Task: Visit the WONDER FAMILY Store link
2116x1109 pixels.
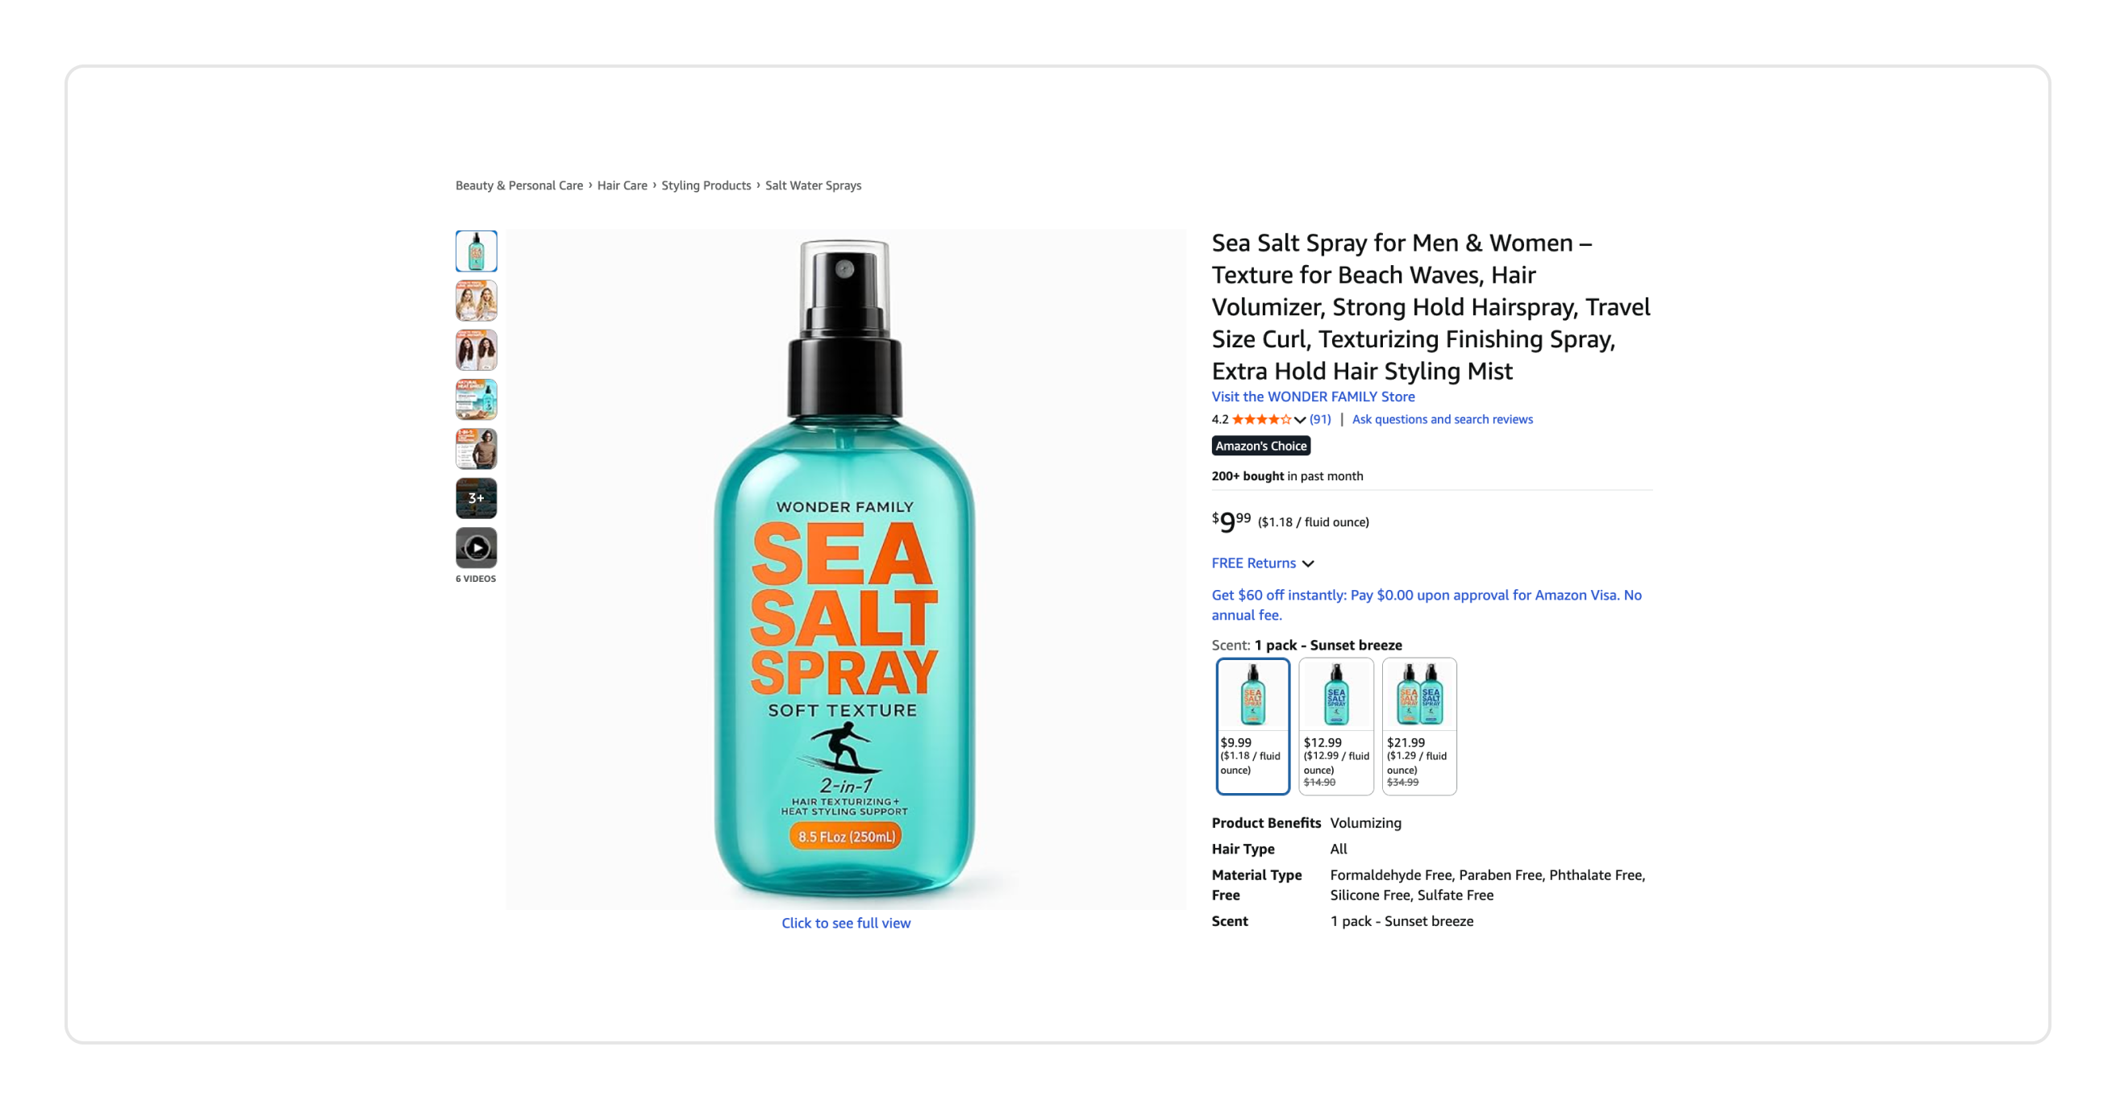Action: 1313,397
